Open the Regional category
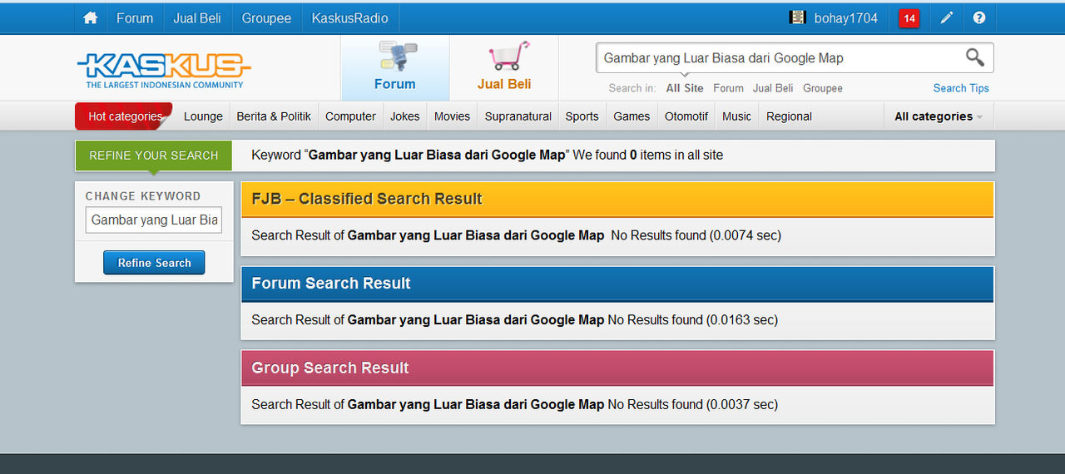The height and width of the screenshot is (474, 1065). [x=789, y=116]
